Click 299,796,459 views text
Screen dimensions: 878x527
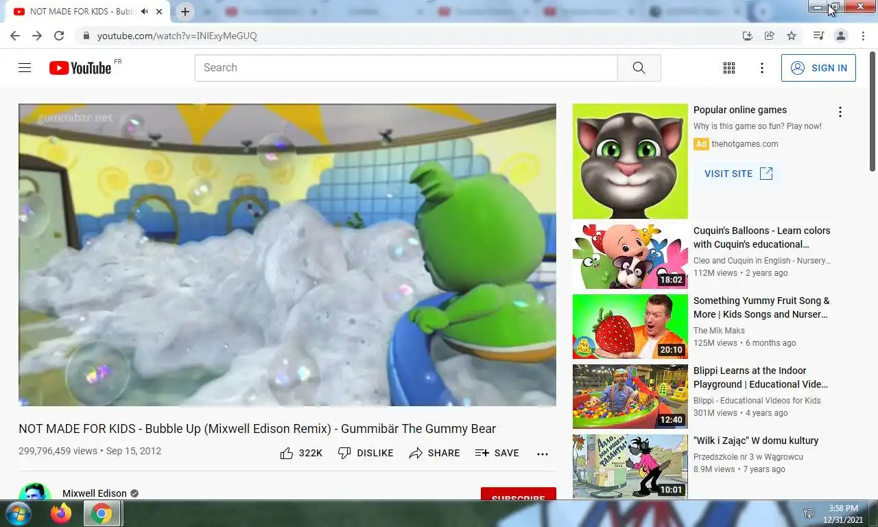point(58,452)
